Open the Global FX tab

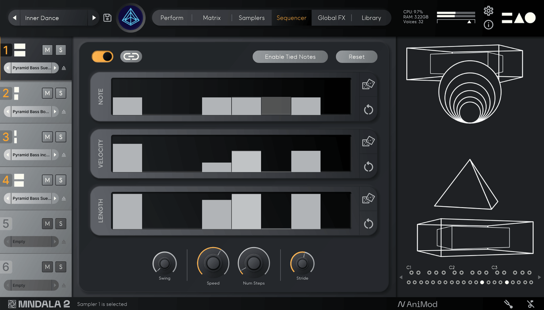point(331,18)
